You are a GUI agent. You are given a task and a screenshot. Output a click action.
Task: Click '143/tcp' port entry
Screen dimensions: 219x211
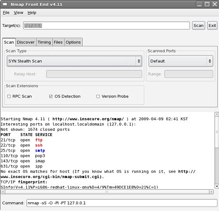point(9,161)
